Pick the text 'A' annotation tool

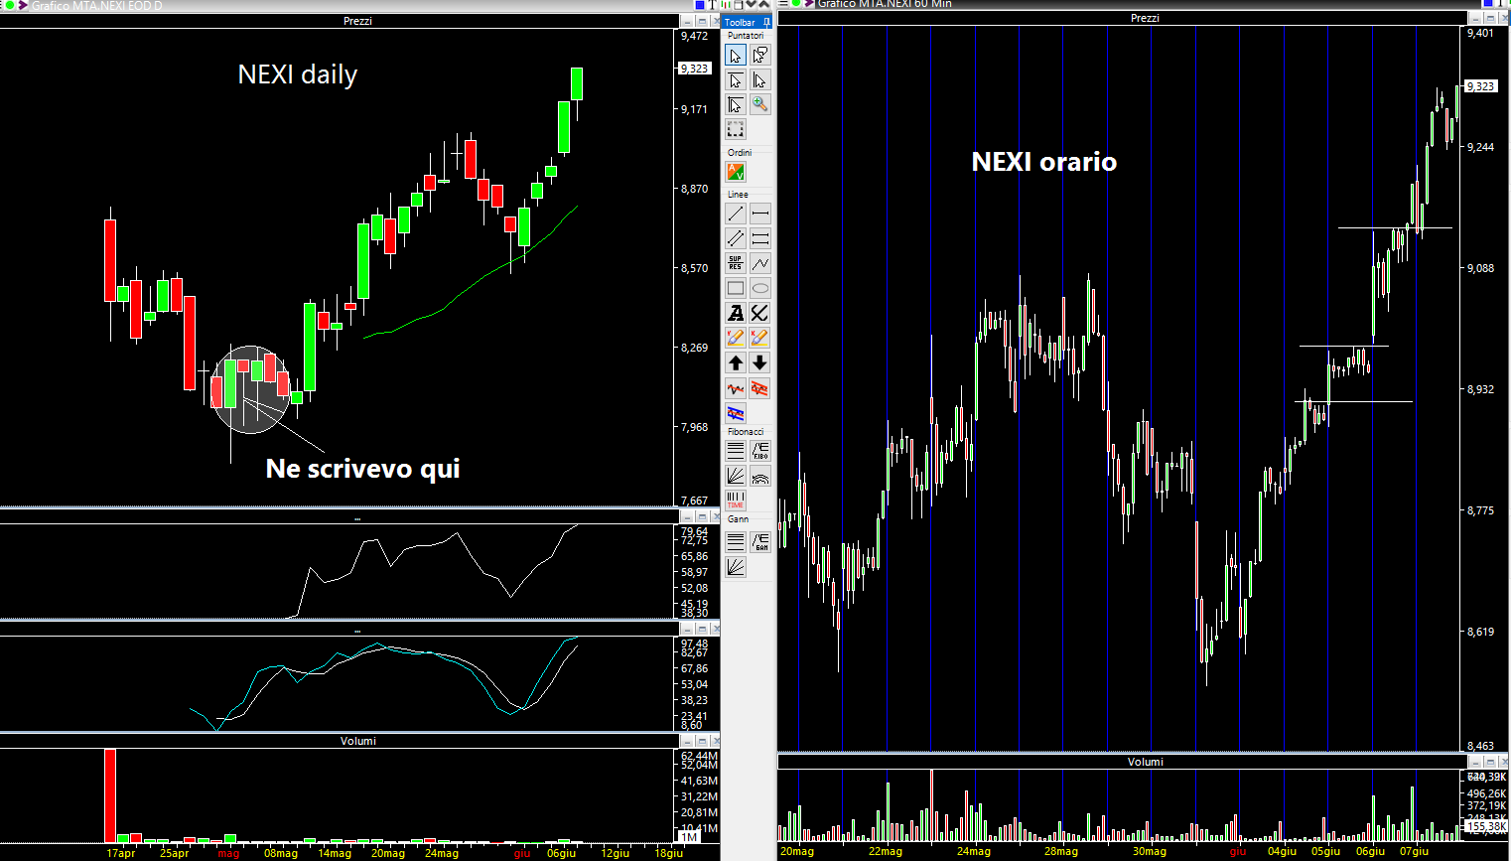pyautogui.click(x=736, y=314)
